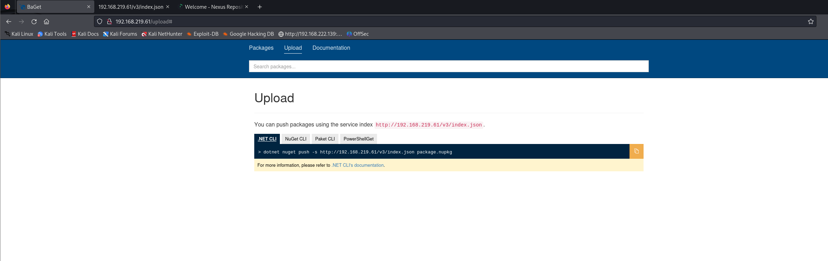Image resolution: width=828 pixels, height=261 pixels.
Task: Bookmark this page with the star
Action: click(811, 21)
